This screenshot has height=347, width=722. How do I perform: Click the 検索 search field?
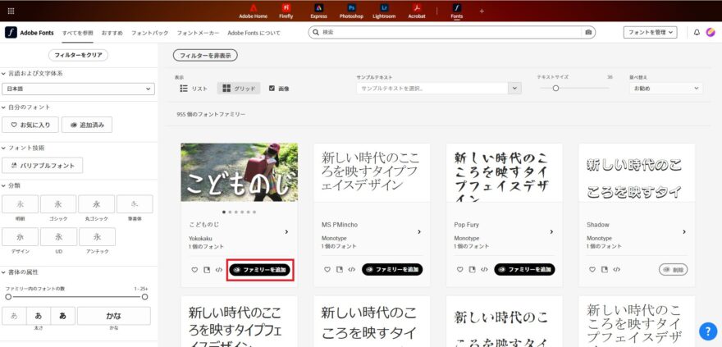(x=452, y=32)
